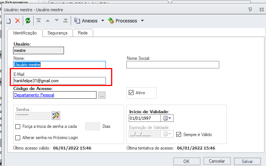This screenshot has width=266, height=166.
Task: Open Início de Validade calendar picker
Action: point(167,118)
